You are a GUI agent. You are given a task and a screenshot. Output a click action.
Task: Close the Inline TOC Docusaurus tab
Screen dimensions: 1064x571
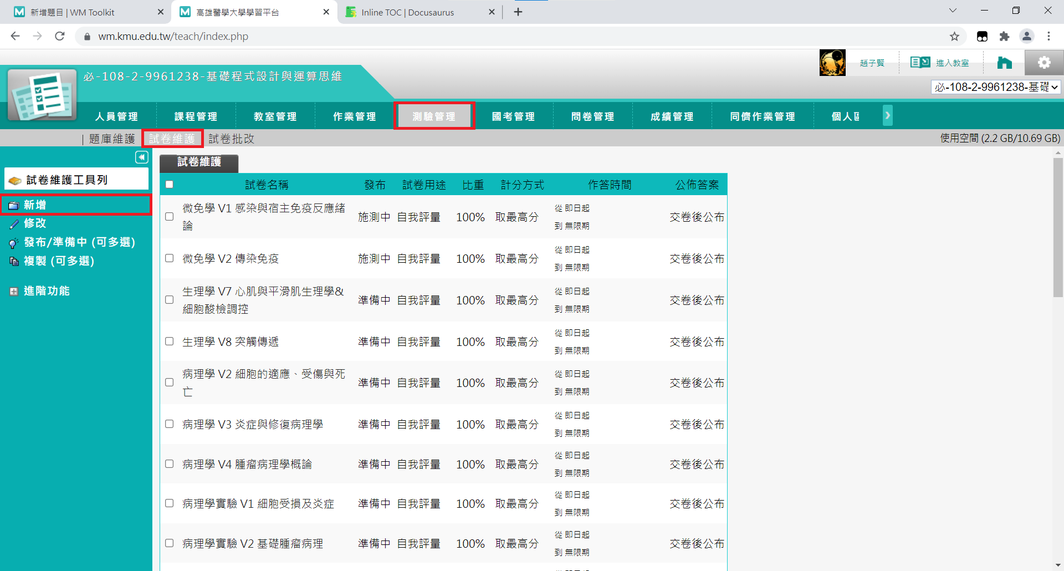pyautogui.click(x=492, y=12)
